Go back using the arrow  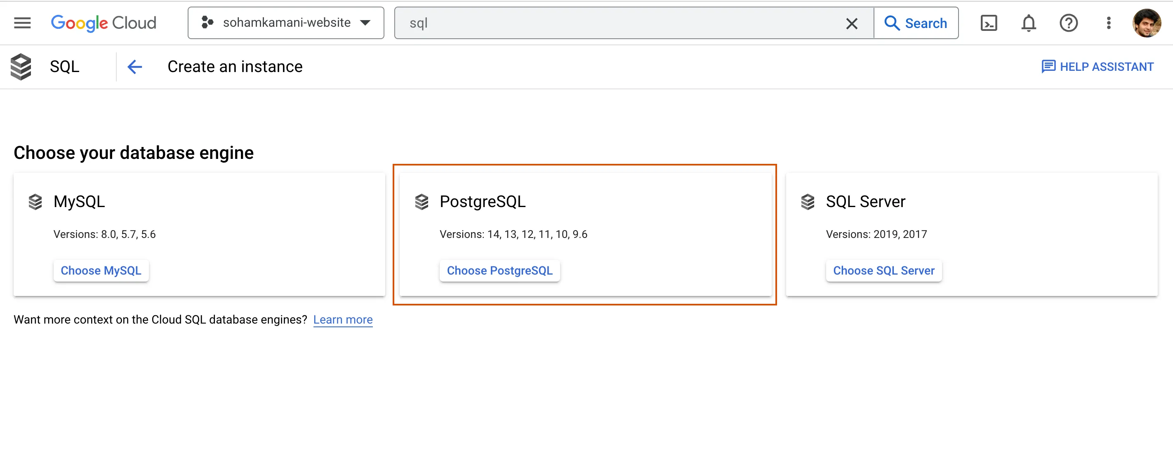coord(135,67)
